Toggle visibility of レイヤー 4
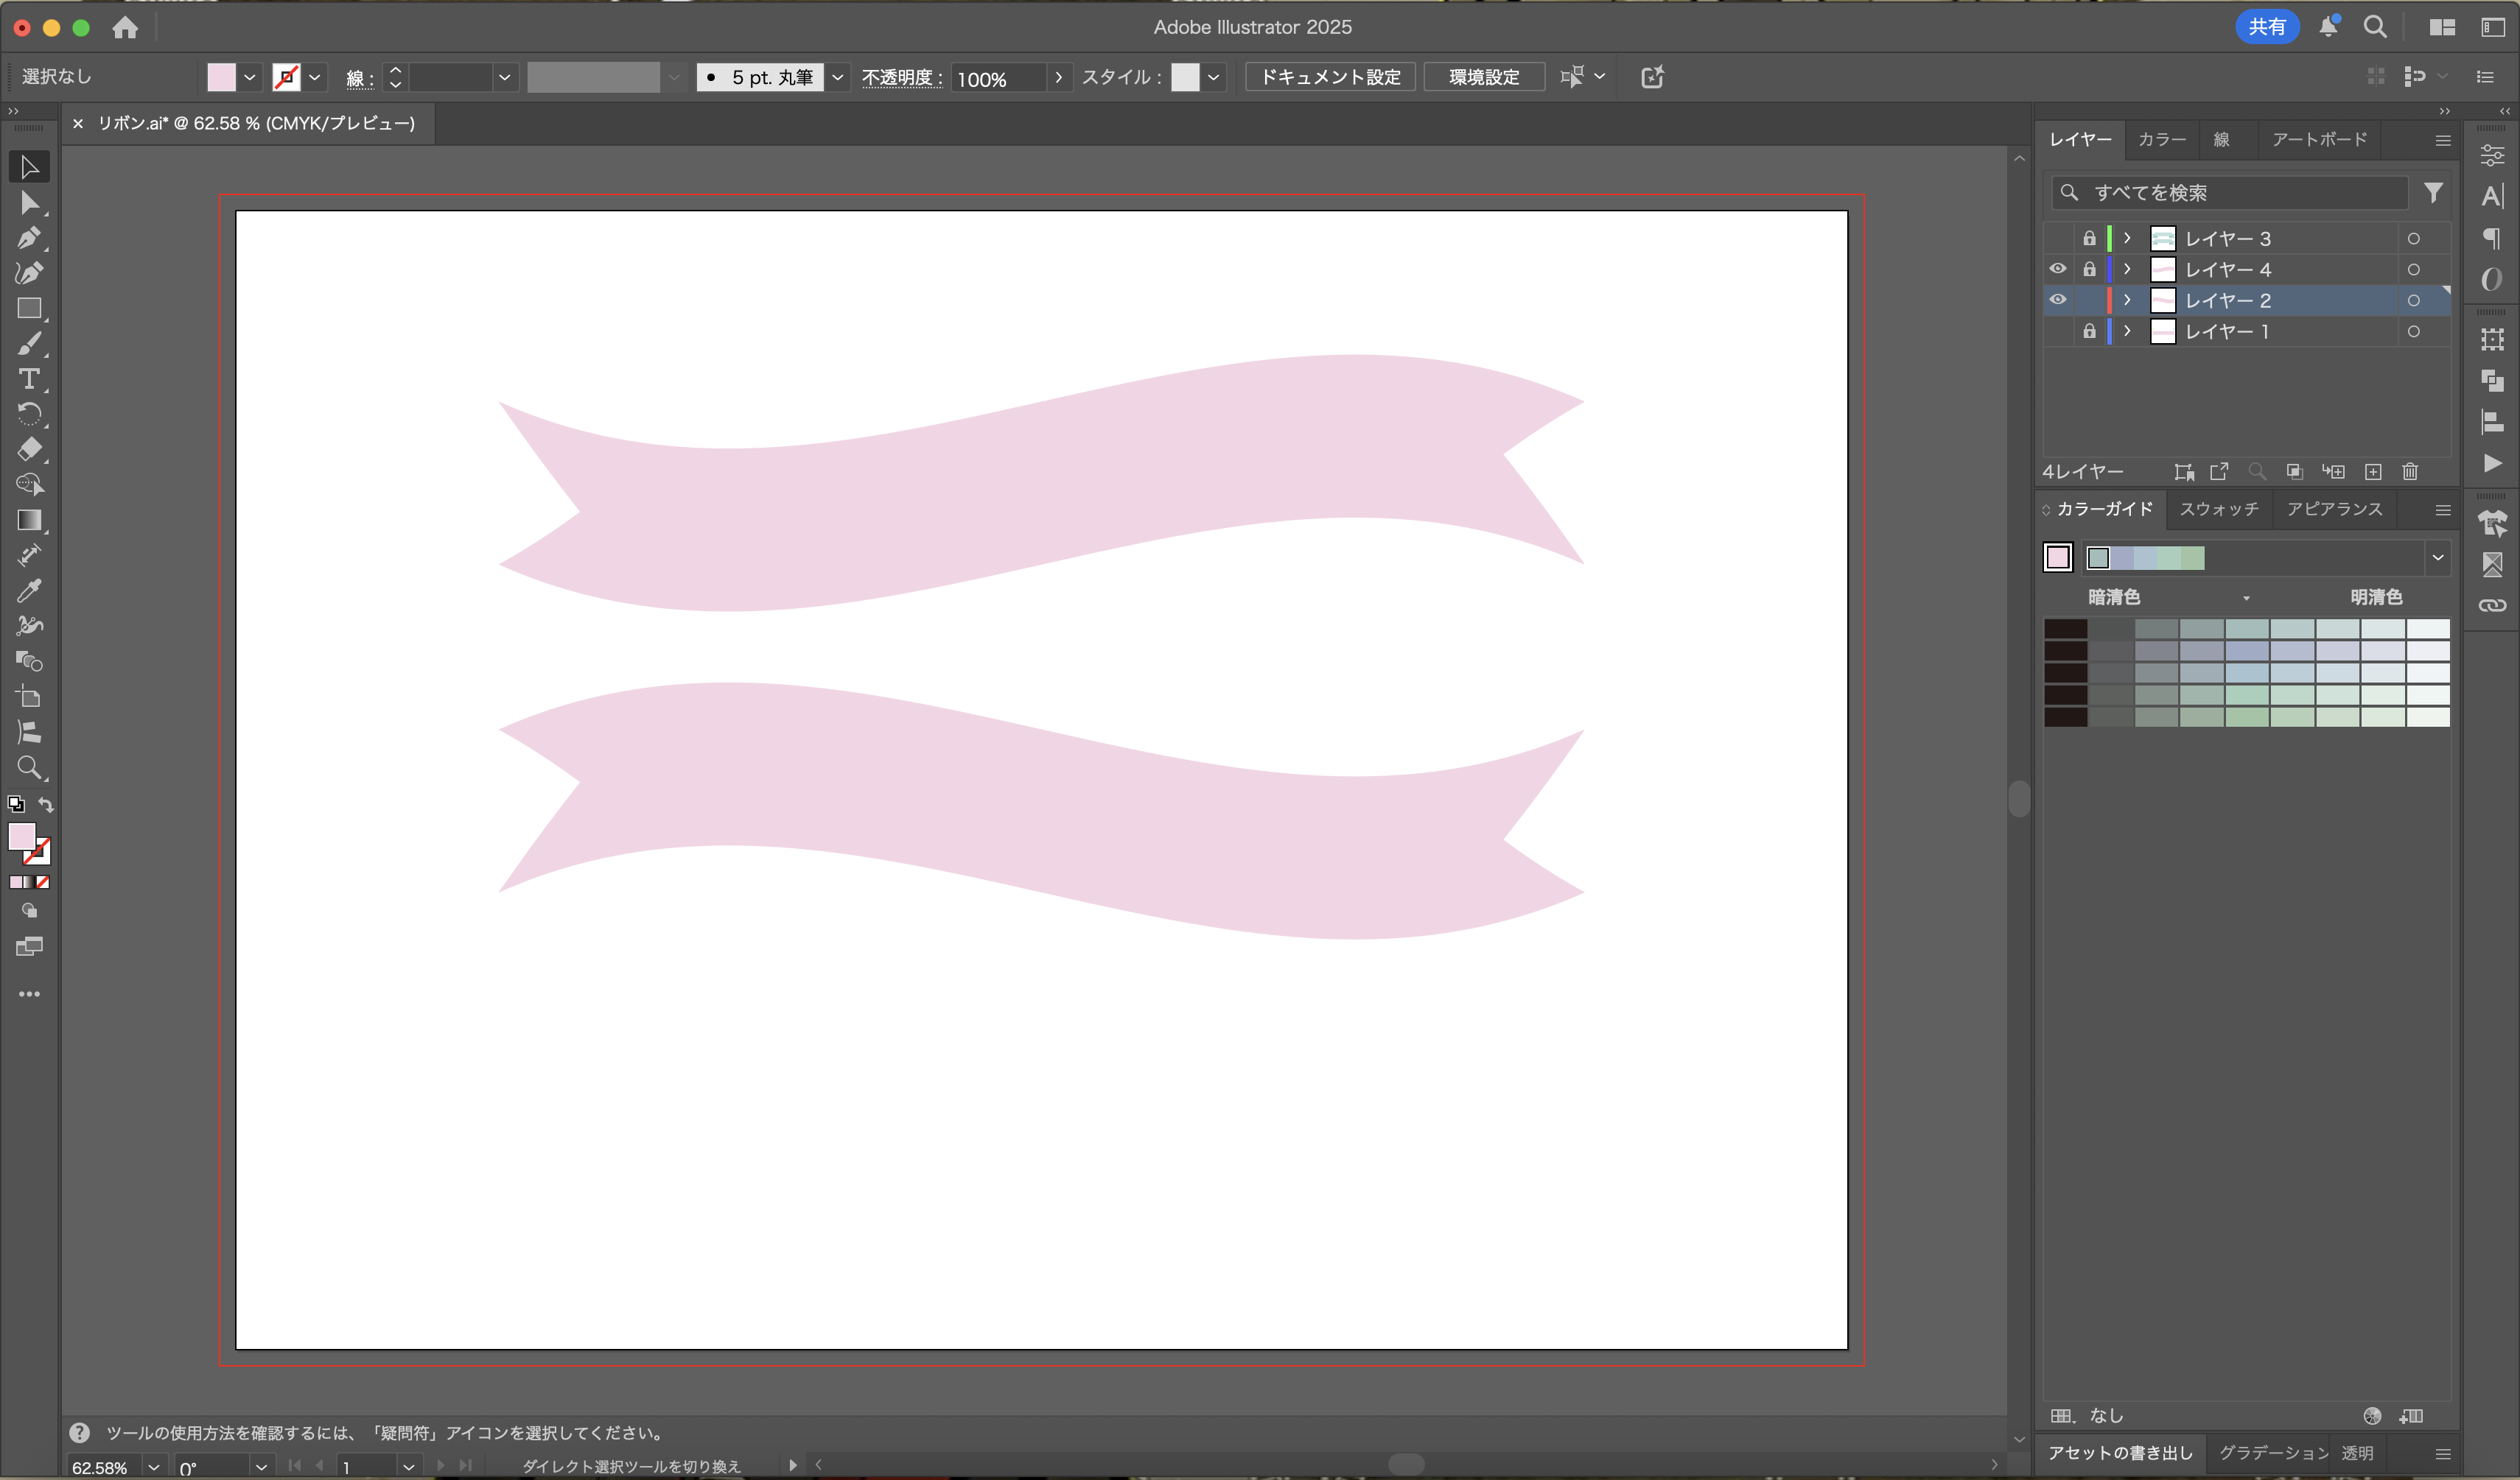 2058,269
